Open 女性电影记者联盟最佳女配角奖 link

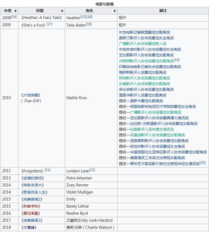144,32
